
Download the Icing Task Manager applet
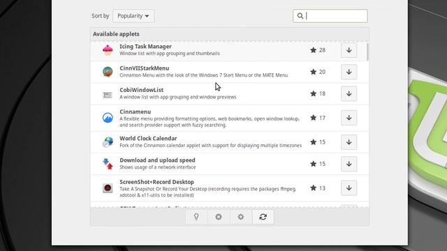pos(349,50)
